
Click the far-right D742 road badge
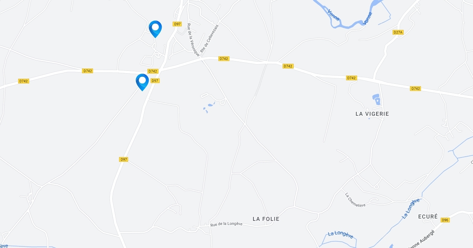[415, 89]
